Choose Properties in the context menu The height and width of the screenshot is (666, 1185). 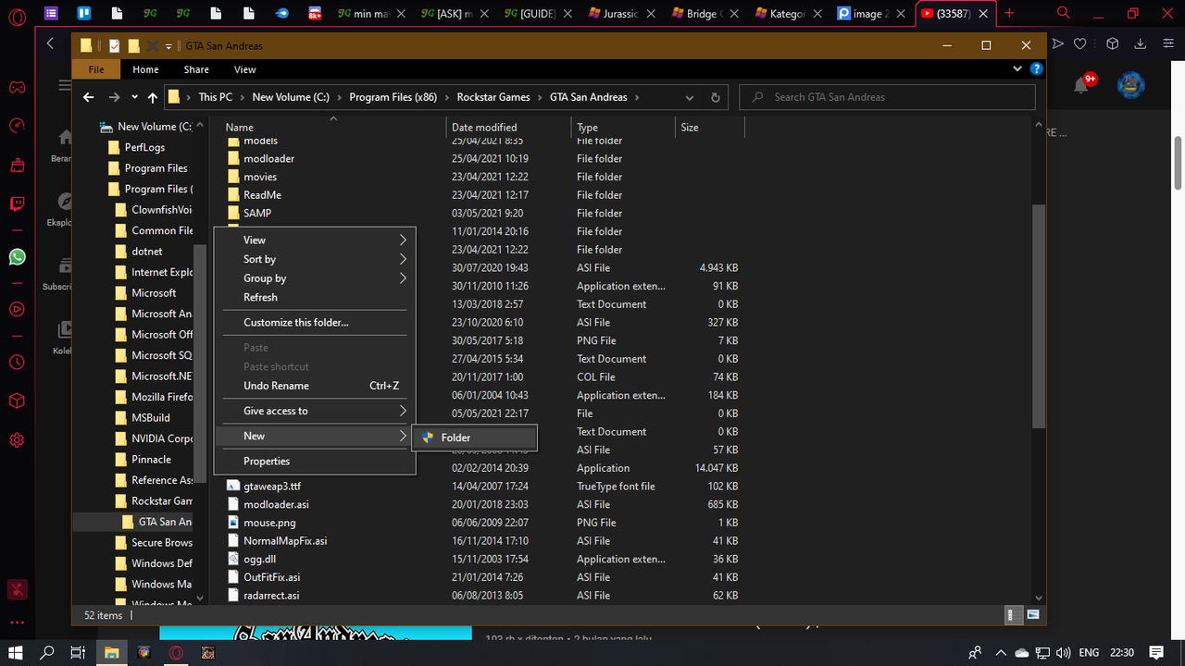tap(315, 462)
